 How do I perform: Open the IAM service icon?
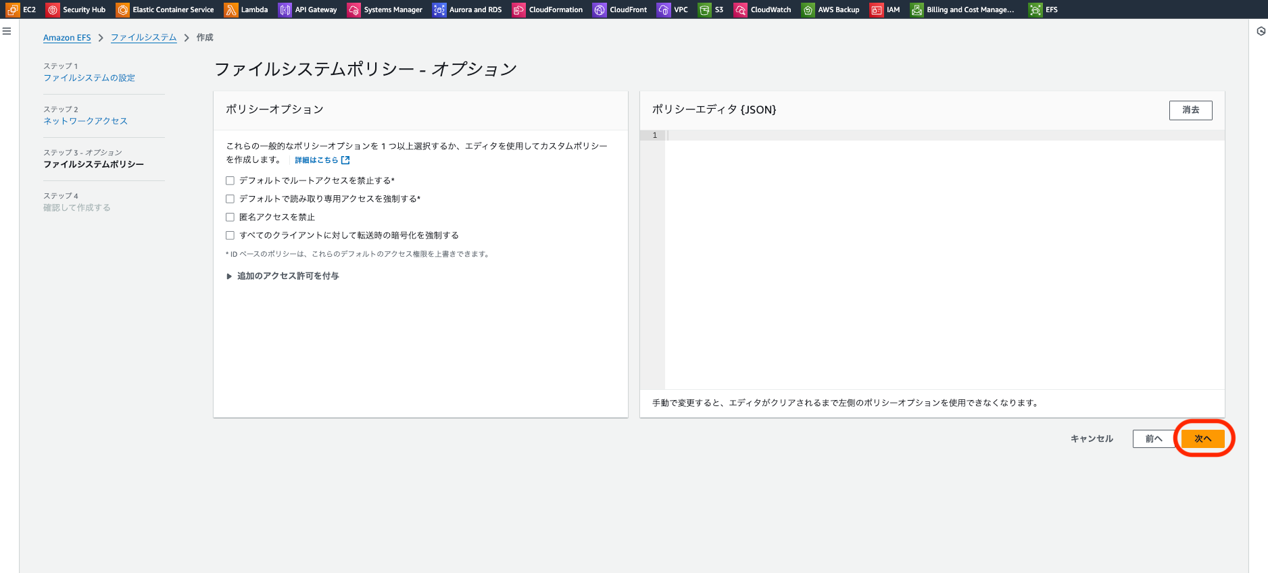click(877, 9)
